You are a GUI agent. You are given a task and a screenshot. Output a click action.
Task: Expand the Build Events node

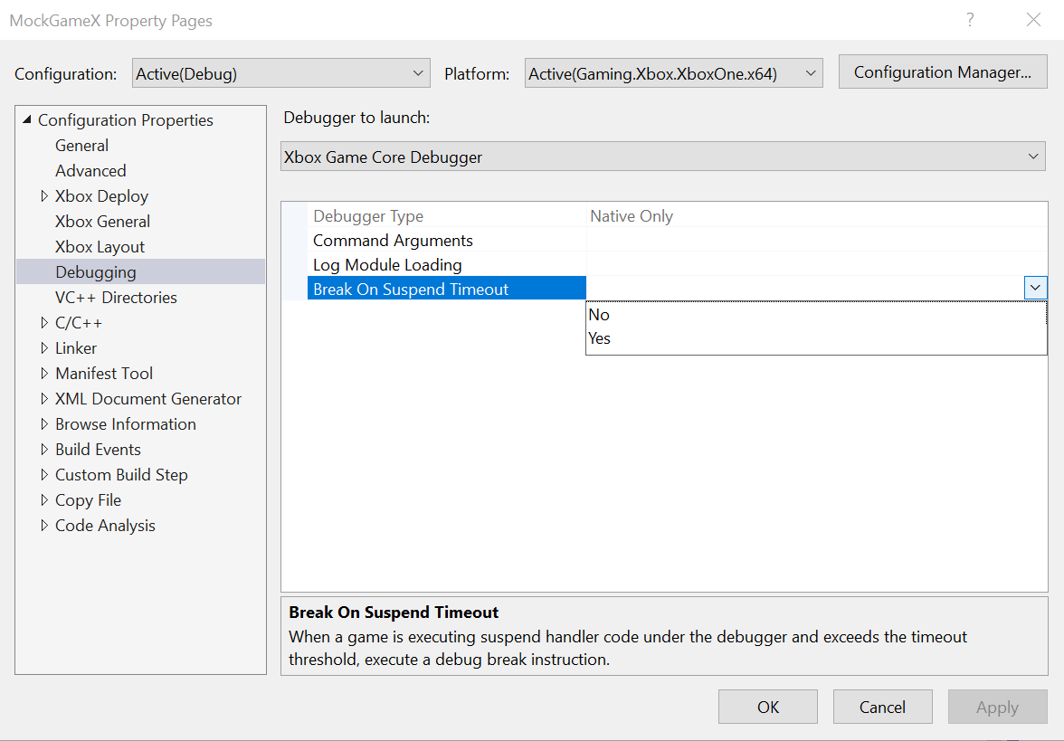pos(44,449)
